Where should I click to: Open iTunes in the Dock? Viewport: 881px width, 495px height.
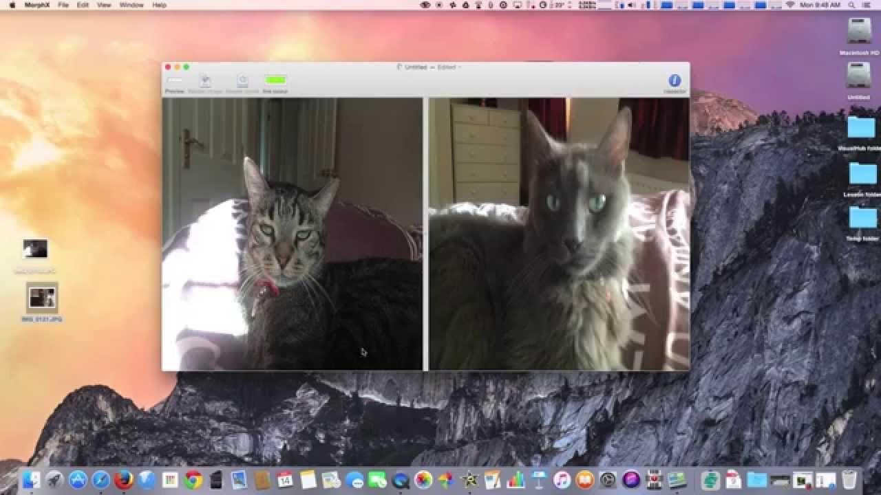pos(562,479)
